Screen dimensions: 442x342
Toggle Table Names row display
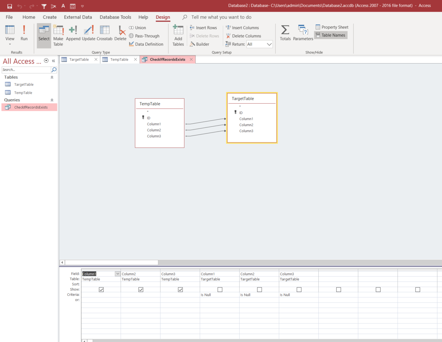[331, 35]
